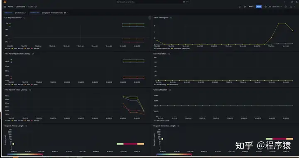Select the dark red heatmap cell in Request Prompt Length

(130, 144)
